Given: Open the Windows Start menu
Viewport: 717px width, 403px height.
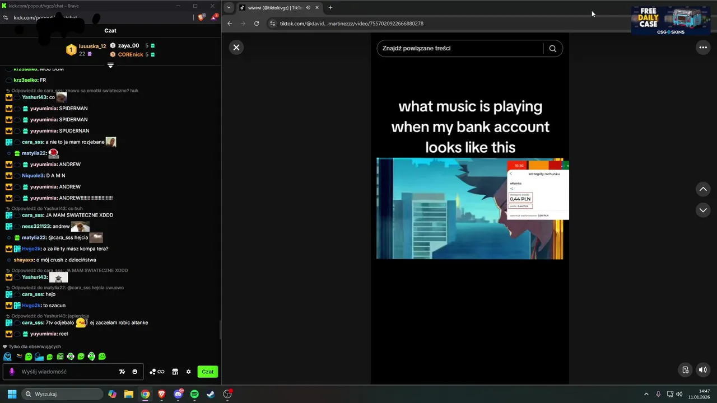Looking at the screenshot, I should tap(12, 394).
